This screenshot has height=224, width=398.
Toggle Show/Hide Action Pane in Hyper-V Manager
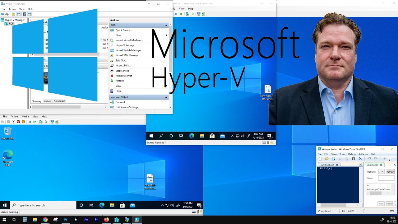pyautogui.click(x=30, y=14)
